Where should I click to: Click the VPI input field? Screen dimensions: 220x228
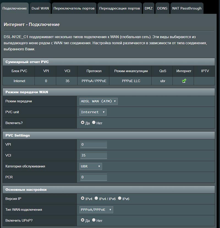(94, 145)
